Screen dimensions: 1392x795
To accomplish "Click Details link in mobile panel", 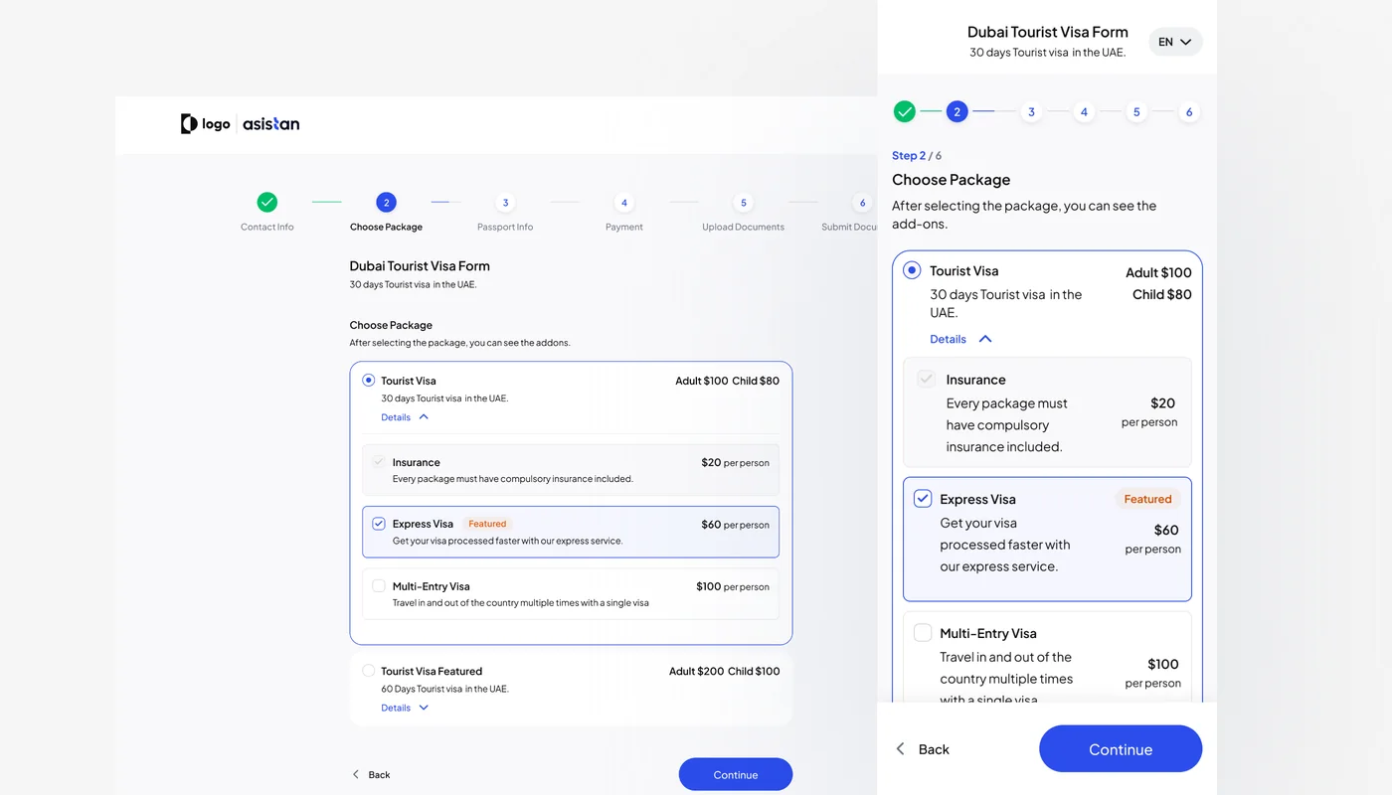I will (x=948, y=339).
